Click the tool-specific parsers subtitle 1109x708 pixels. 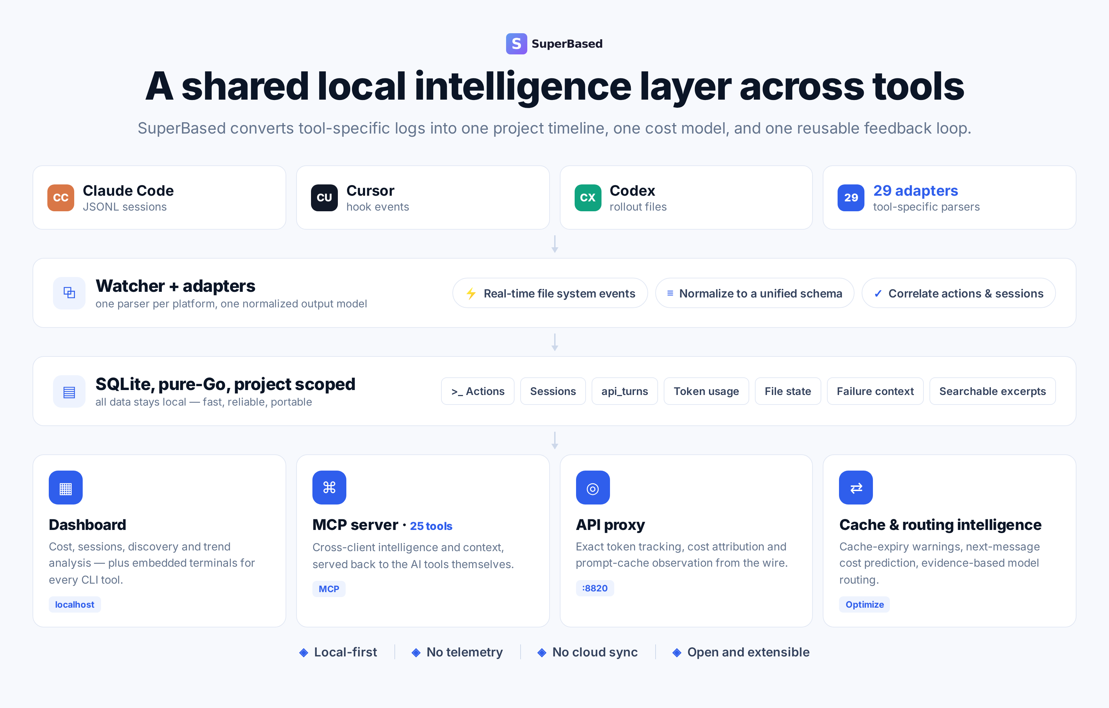926,207
